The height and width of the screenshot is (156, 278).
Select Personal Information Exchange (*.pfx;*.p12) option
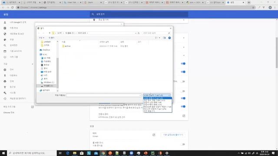[x=157, y=100]
